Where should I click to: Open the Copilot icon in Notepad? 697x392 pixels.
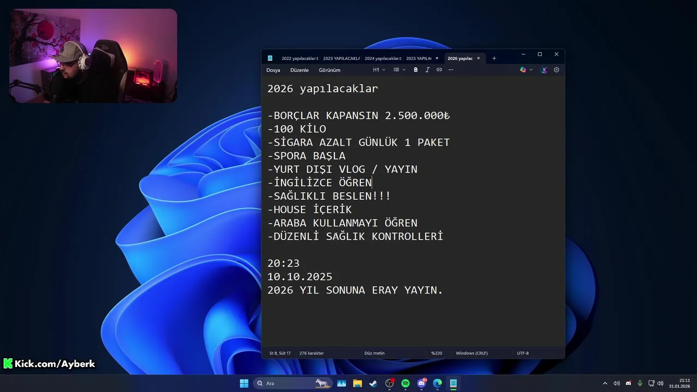click(523, 70)
